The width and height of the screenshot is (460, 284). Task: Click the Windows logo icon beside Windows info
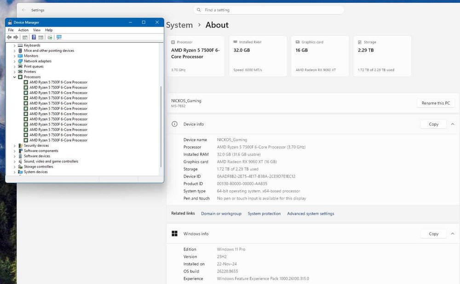(x=174, y=234)
